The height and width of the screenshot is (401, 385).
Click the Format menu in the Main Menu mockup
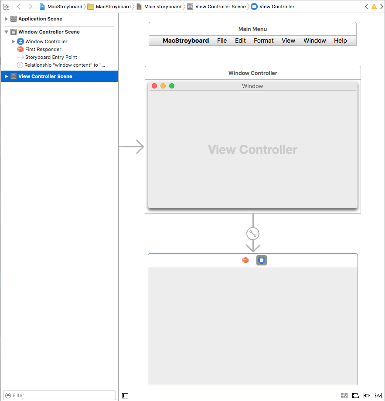coord(263,41)
